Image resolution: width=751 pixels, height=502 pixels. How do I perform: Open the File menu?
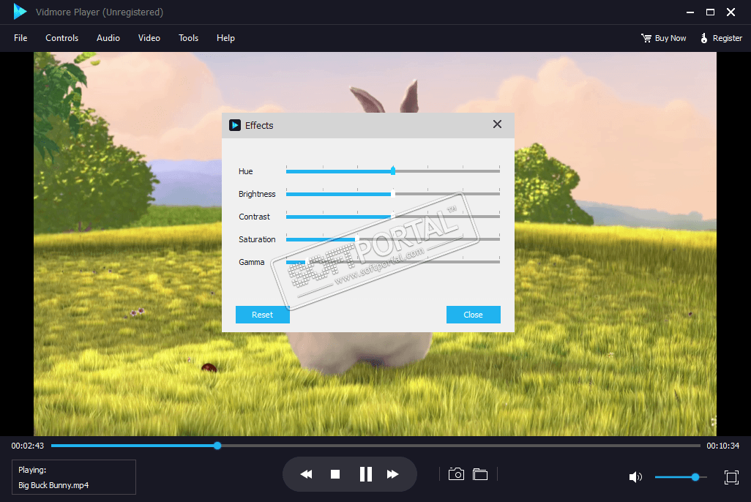point(20,38)
